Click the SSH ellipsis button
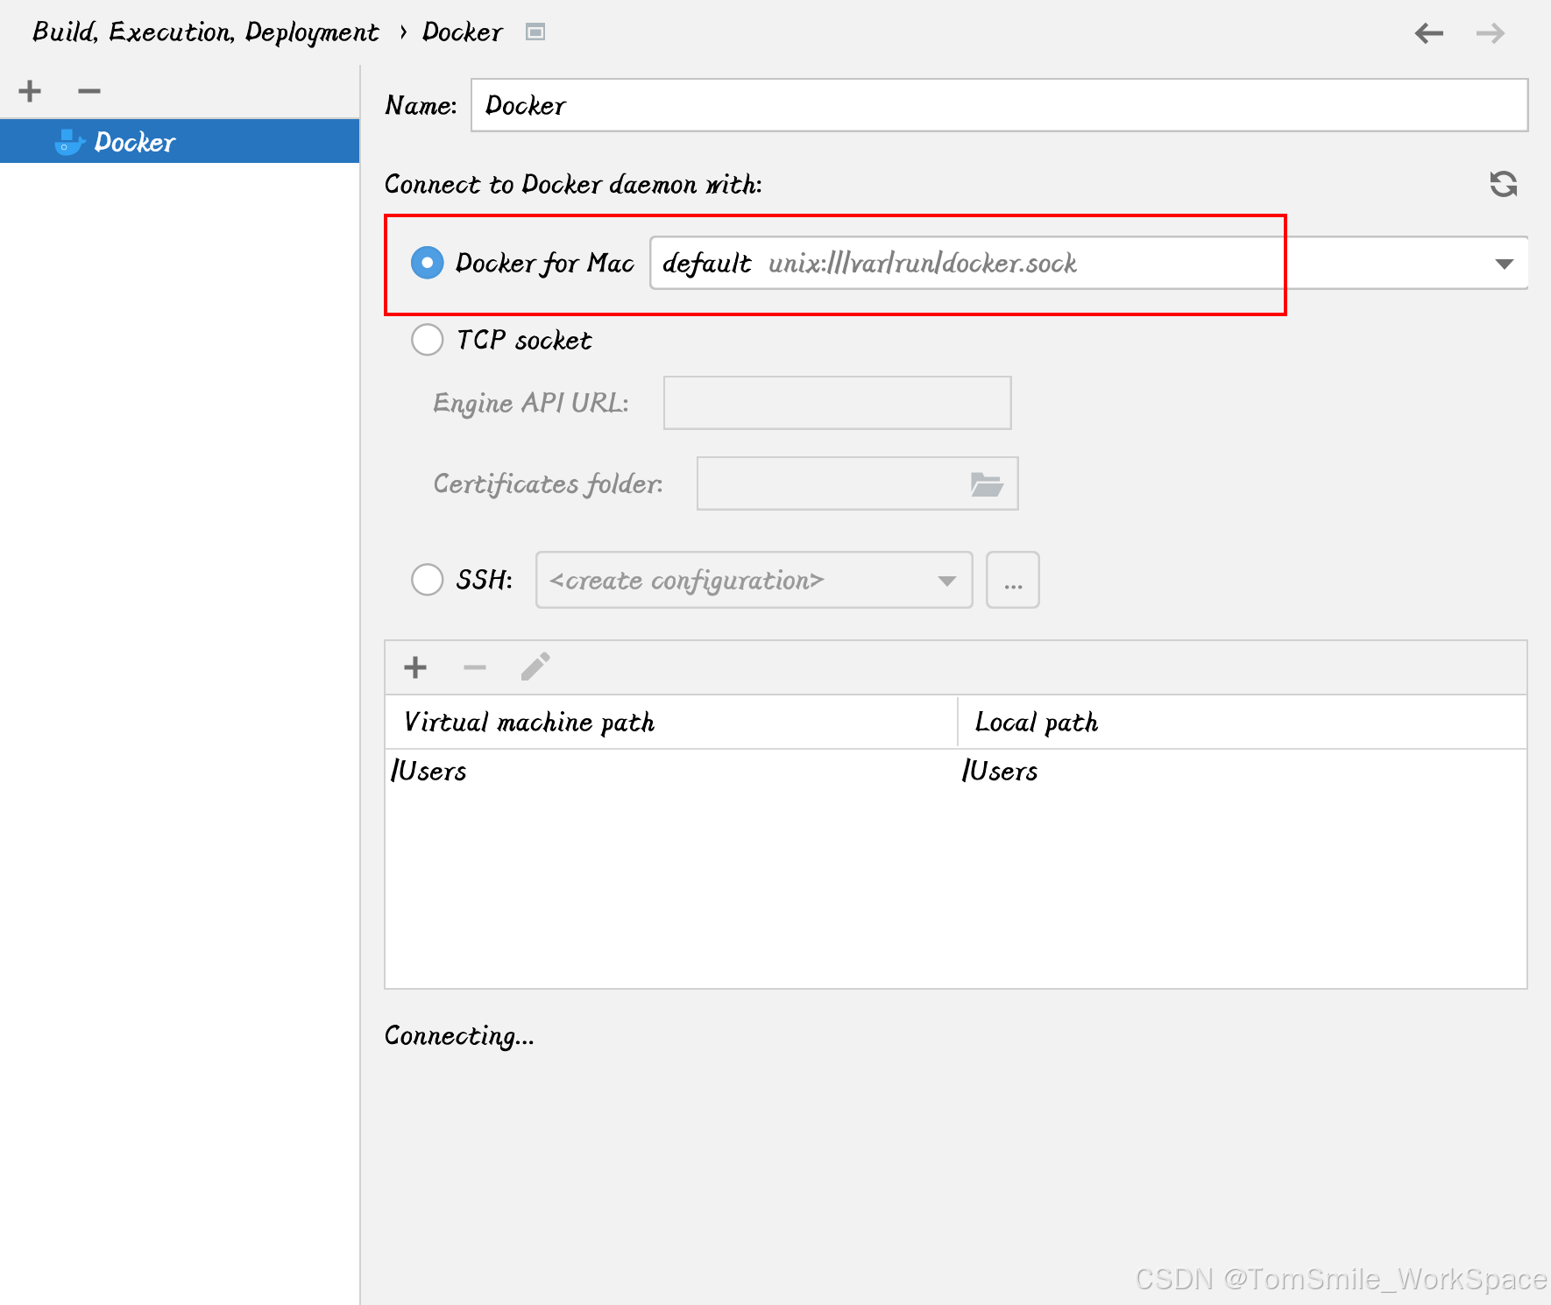 [x=1013, y=580]
